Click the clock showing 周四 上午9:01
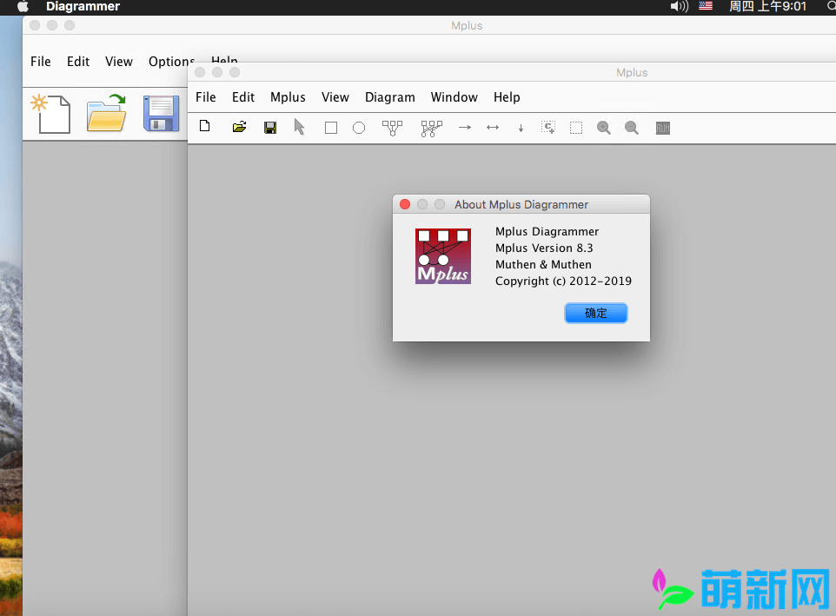 [x=767, y=6]
